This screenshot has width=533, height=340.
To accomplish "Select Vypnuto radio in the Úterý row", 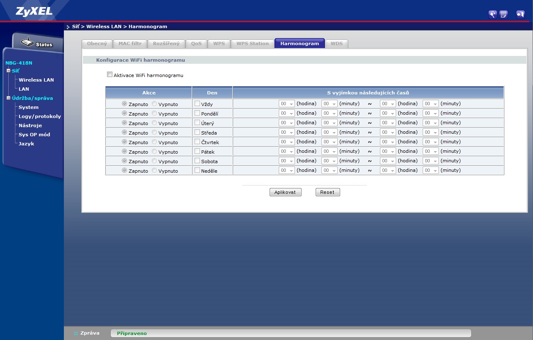I will (154, 123).
